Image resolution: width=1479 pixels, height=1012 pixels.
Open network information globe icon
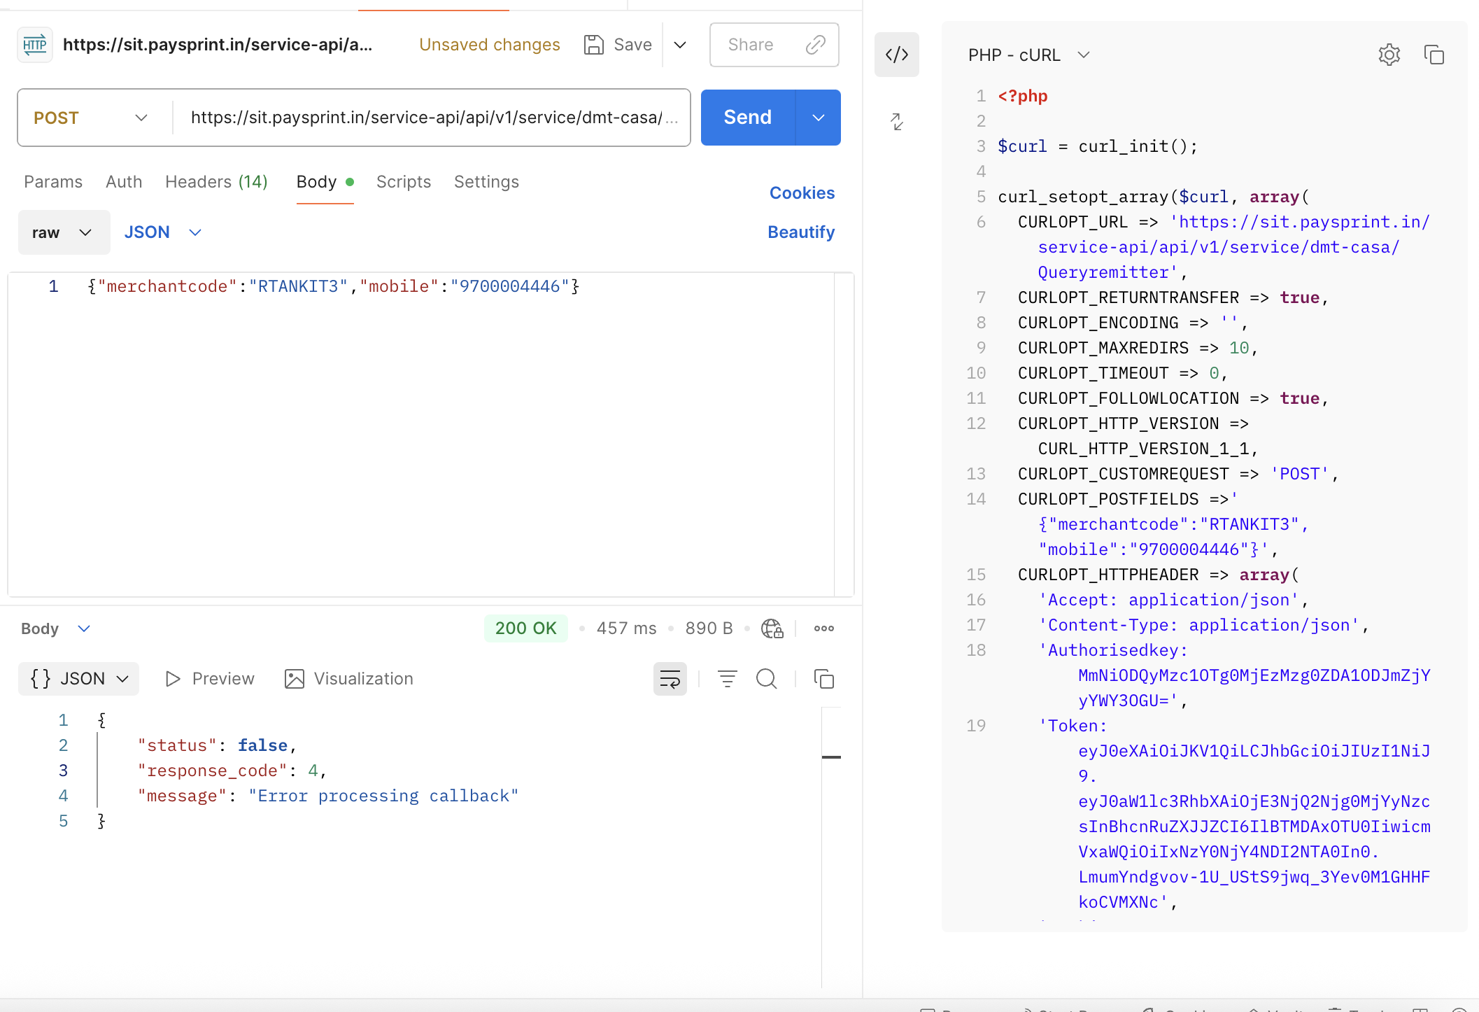[772, 628]
